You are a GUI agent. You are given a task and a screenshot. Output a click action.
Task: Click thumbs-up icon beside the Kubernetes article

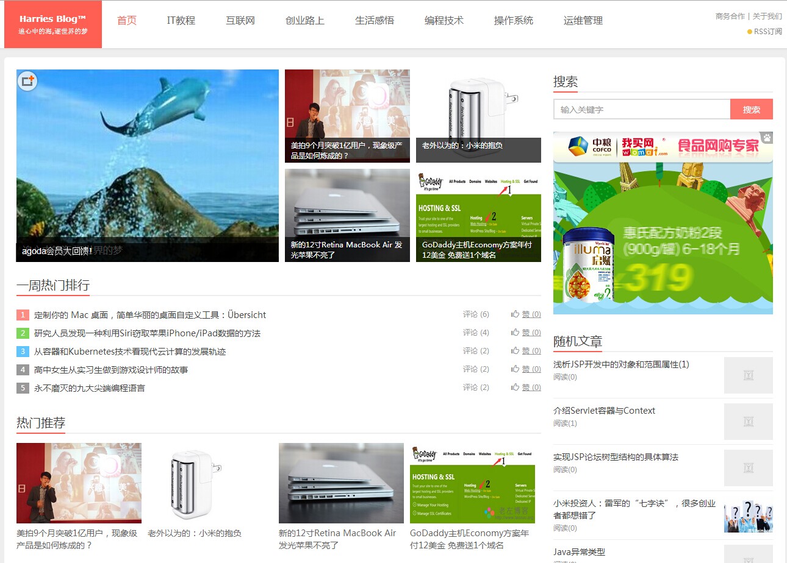point(516,351)
